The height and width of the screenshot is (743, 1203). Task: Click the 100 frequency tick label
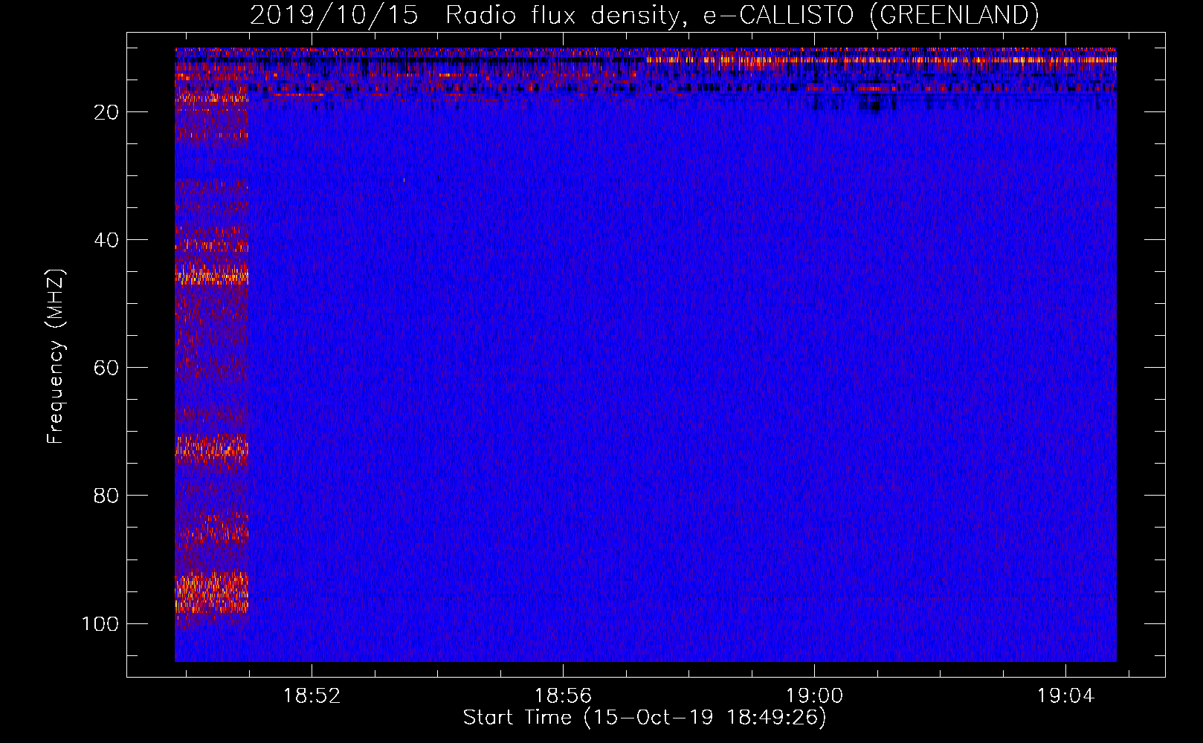click(100, 623)
